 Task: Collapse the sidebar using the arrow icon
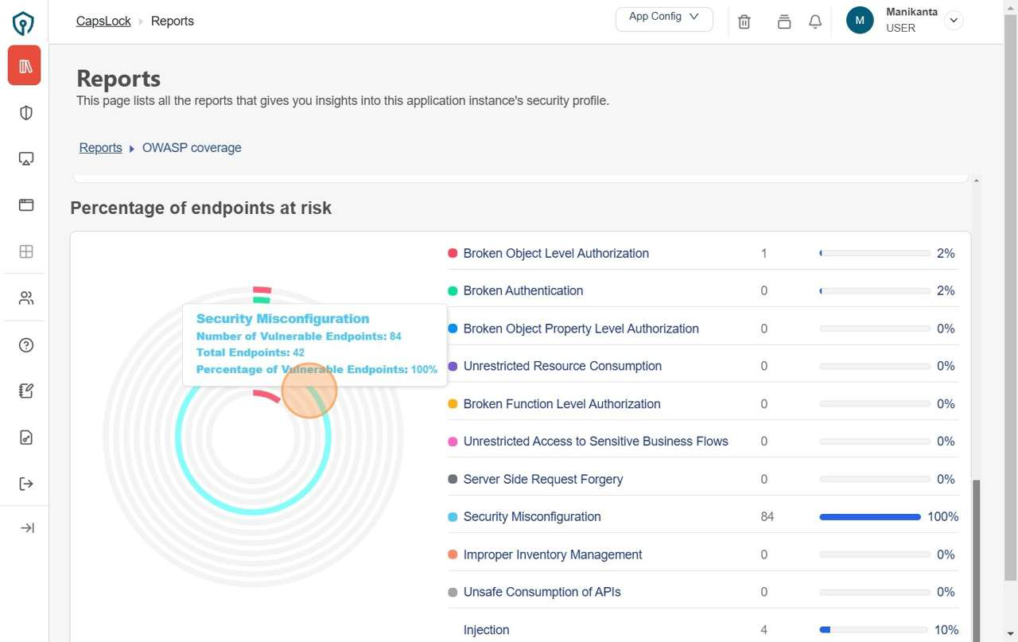tap(25, 527)
